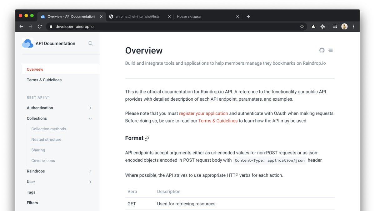This screenshot has height=211, width=375.
Task: Expand the Raindrops sidebar section
Action: [90, 171]
